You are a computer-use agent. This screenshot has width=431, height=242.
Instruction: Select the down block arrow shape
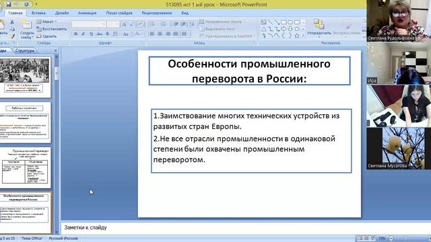290,29
